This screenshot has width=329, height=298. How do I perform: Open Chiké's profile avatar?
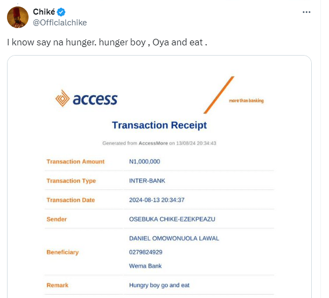(17, 17)
